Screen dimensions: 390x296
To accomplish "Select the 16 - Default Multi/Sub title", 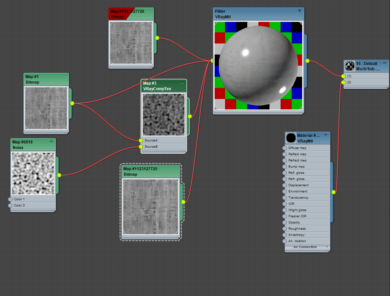I will [368, 66].
